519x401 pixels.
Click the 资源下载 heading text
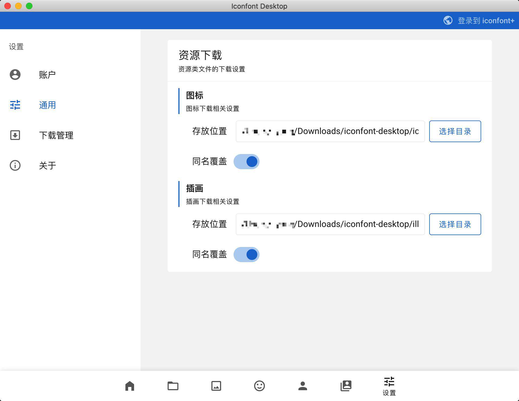point(200,55)
